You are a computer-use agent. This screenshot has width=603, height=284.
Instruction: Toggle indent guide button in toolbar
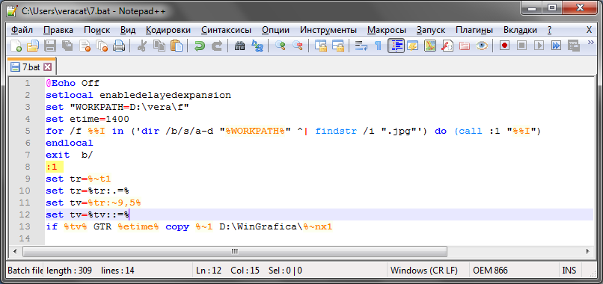(x=396, y=46)
